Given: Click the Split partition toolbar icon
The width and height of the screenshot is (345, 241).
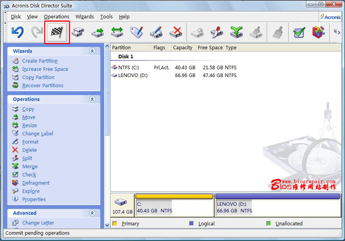Looking at the screenshot, I should (x=217, y=32).
